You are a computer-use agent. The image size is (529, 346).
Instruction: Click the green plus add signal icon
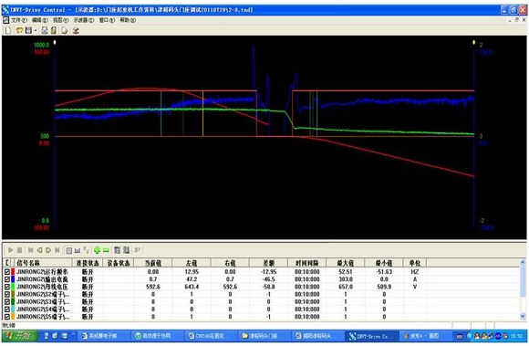click(x=97, y=250)
